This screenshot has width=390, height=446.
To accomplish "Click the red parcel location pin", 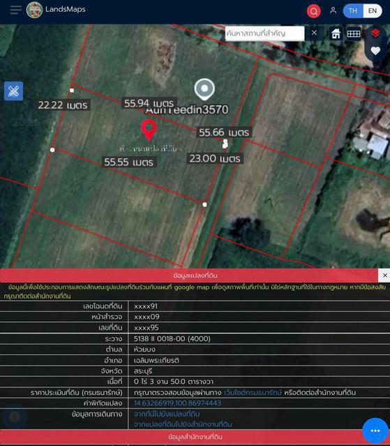I will 149,130.
